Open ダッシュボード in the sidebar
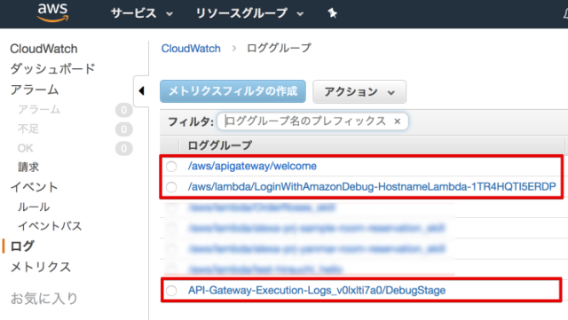This screenshot has height=320, width=568. (x=52, y=69)
